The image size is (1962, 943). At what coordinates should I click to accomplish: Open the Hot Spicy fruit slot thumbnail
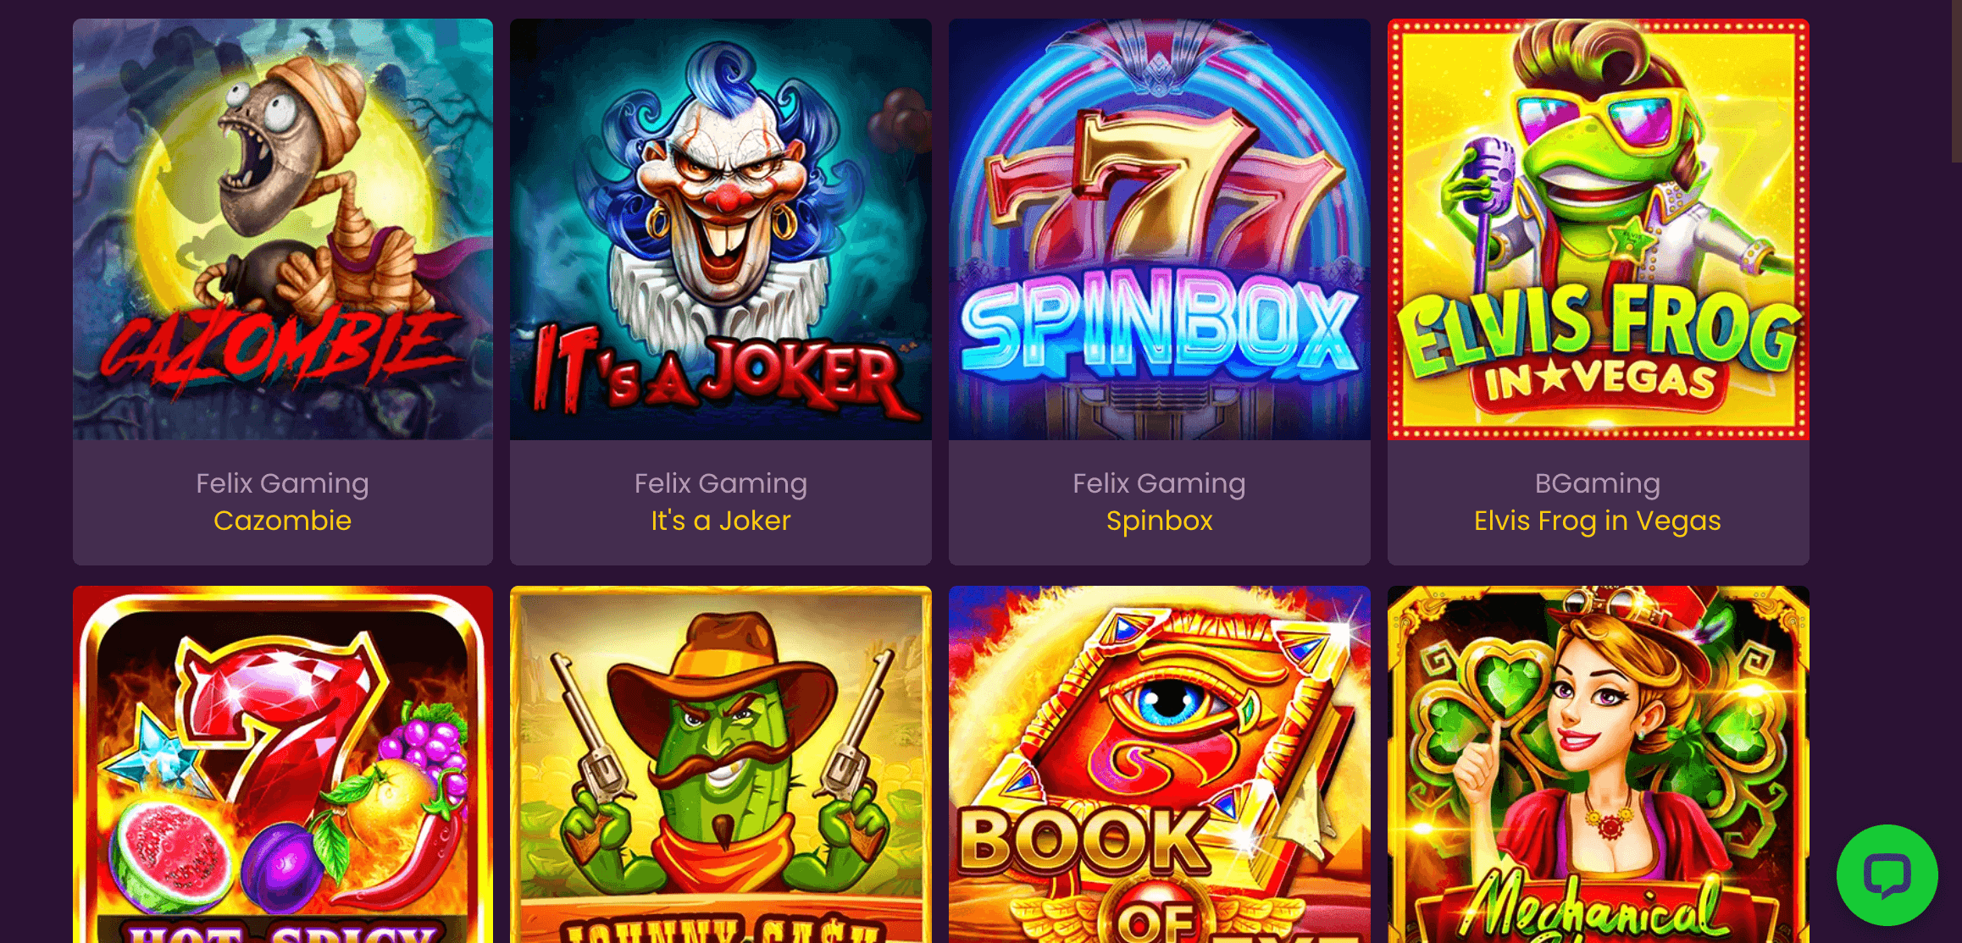(x=283, y=764)
